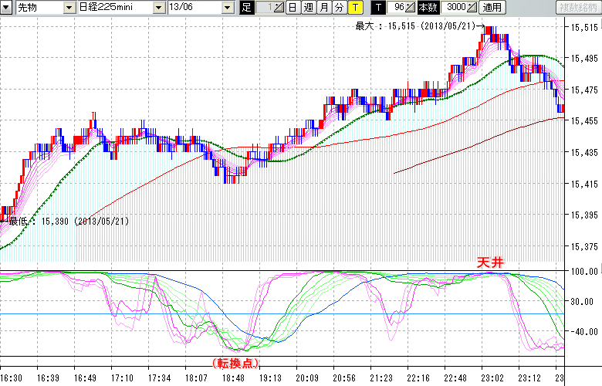Expand the 日経225mini symbol dropdown
Image resolution: width=602 pixels, height=386 pixels.
158,7
